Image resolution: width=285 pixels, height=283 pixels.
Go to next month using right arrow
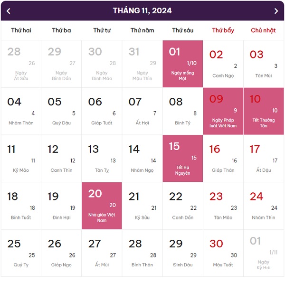point(276,11)
